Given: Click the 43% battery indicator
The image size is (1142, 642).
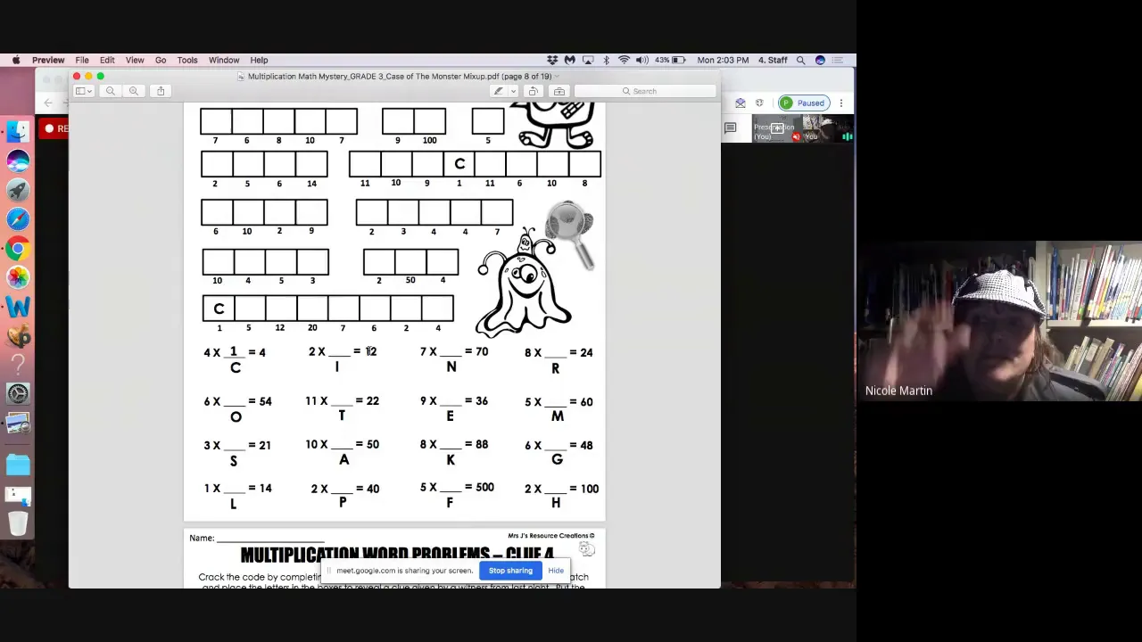Looking at the screenshot, I should coord(669,60).
